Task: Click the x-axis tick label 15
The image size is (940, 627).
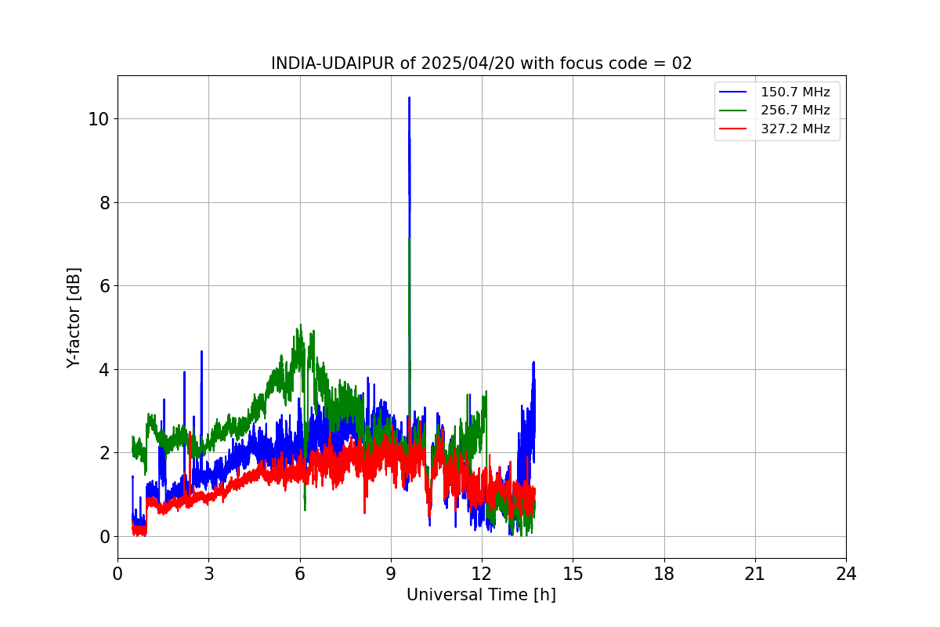Action: 573,574
